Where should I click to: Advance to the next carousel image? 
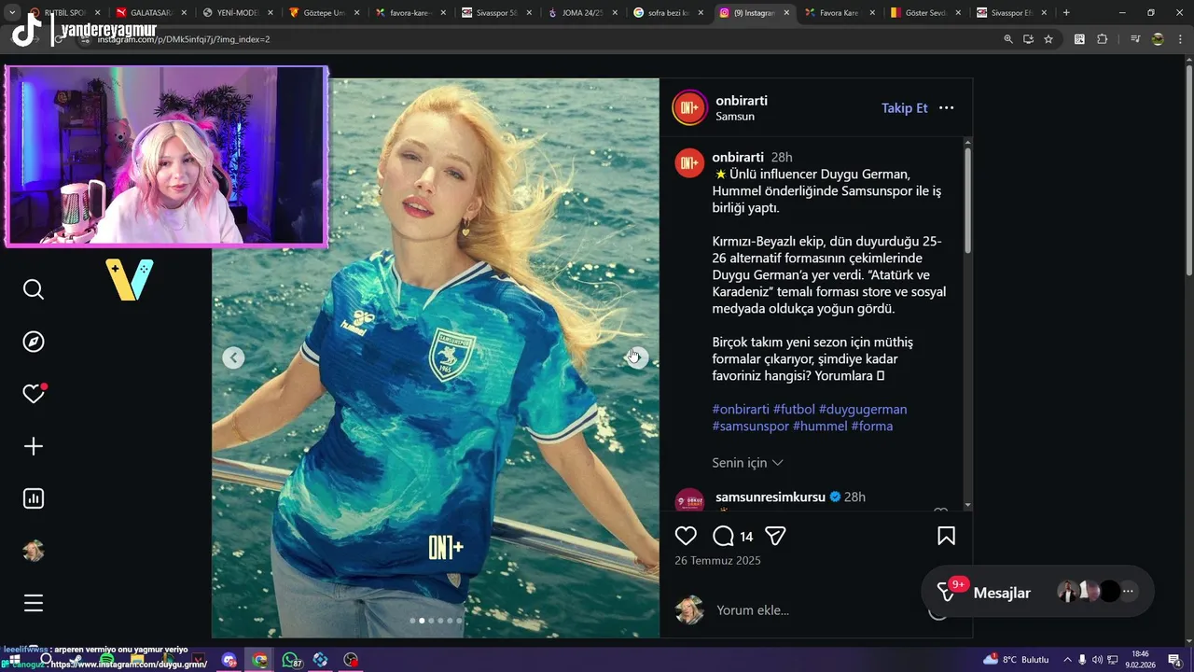pyautogui.click(x=637, y=357)
